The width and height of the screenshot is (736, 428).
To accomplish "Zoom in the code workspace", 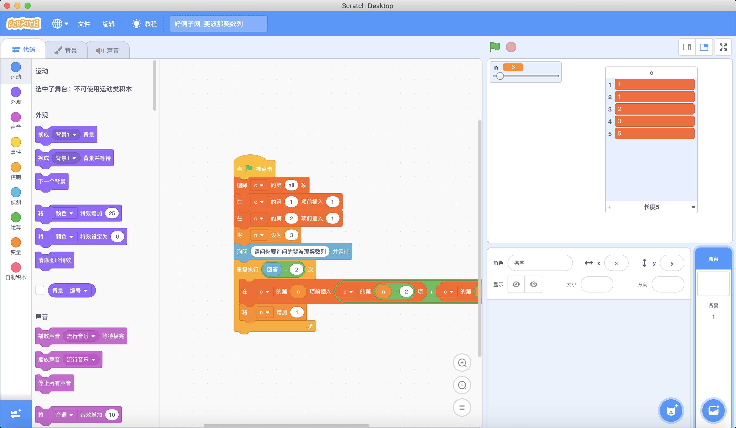I will point(462,363).
